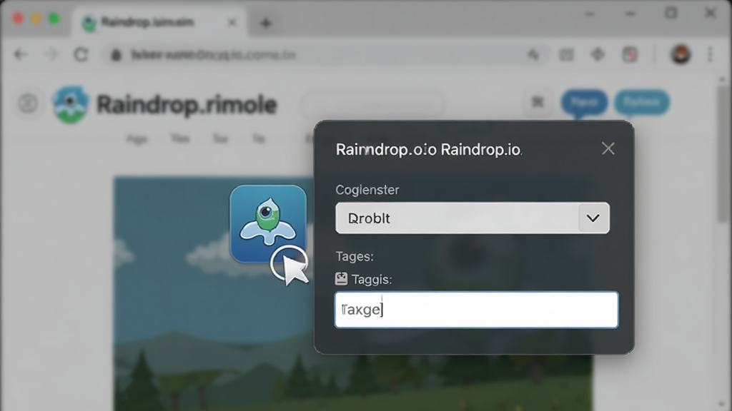The height and width of the screenshot is (411, 732).
Task: Click the red macOS close window dot
Action: click(18, 19)
